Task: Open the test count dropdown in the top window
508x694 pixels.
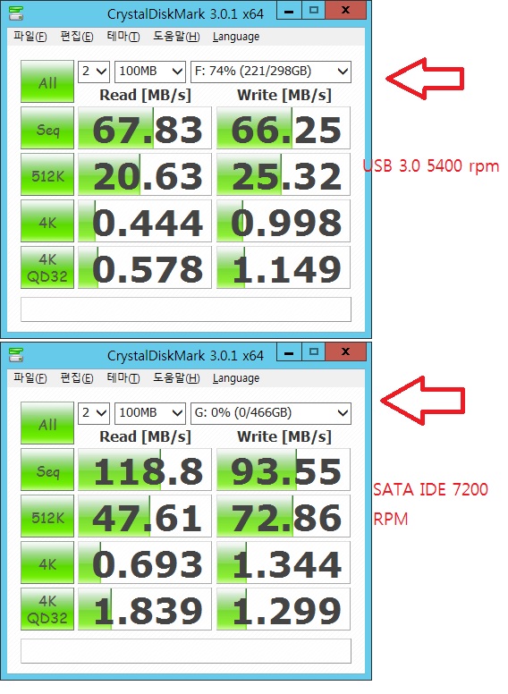Action: pyautogui.click(x=94, y=72)
